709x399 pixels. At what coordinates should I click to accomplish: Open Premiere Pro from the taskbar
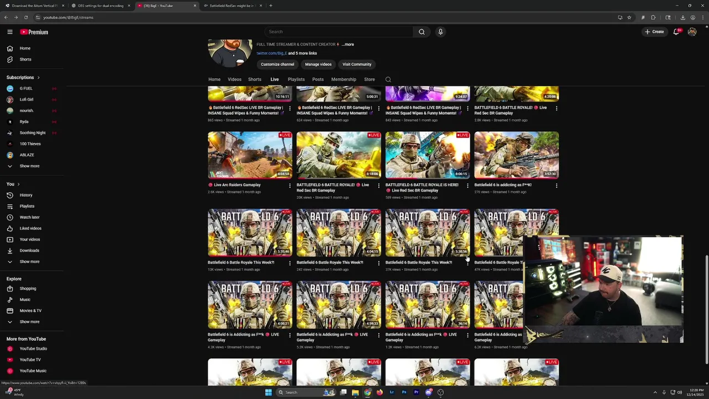416,392
